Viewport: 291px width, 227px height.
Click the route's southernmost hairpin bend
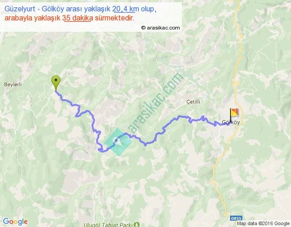[x=100, y=150]
